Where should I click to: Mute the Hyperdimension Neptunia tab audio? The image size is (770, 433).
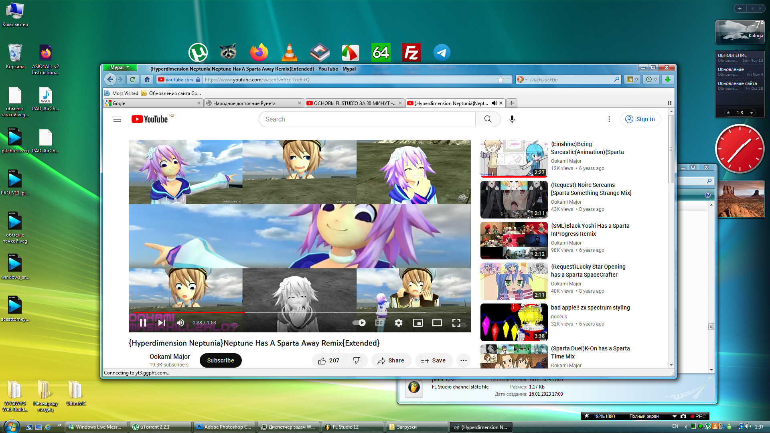tap(494, 103)
